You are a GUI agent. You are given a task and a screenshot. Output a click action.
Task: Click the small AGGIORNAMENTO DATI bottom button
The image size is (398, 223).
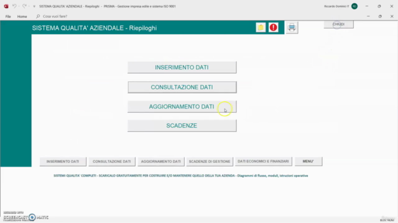point(161,161)
